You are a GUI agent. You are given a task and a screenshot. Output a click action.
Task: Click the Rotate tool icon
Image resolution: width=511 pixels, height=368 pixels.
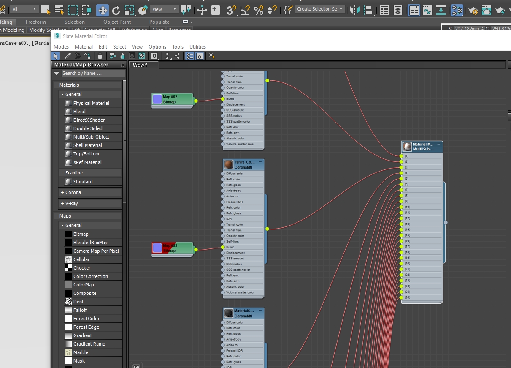[x=116, y=10]
